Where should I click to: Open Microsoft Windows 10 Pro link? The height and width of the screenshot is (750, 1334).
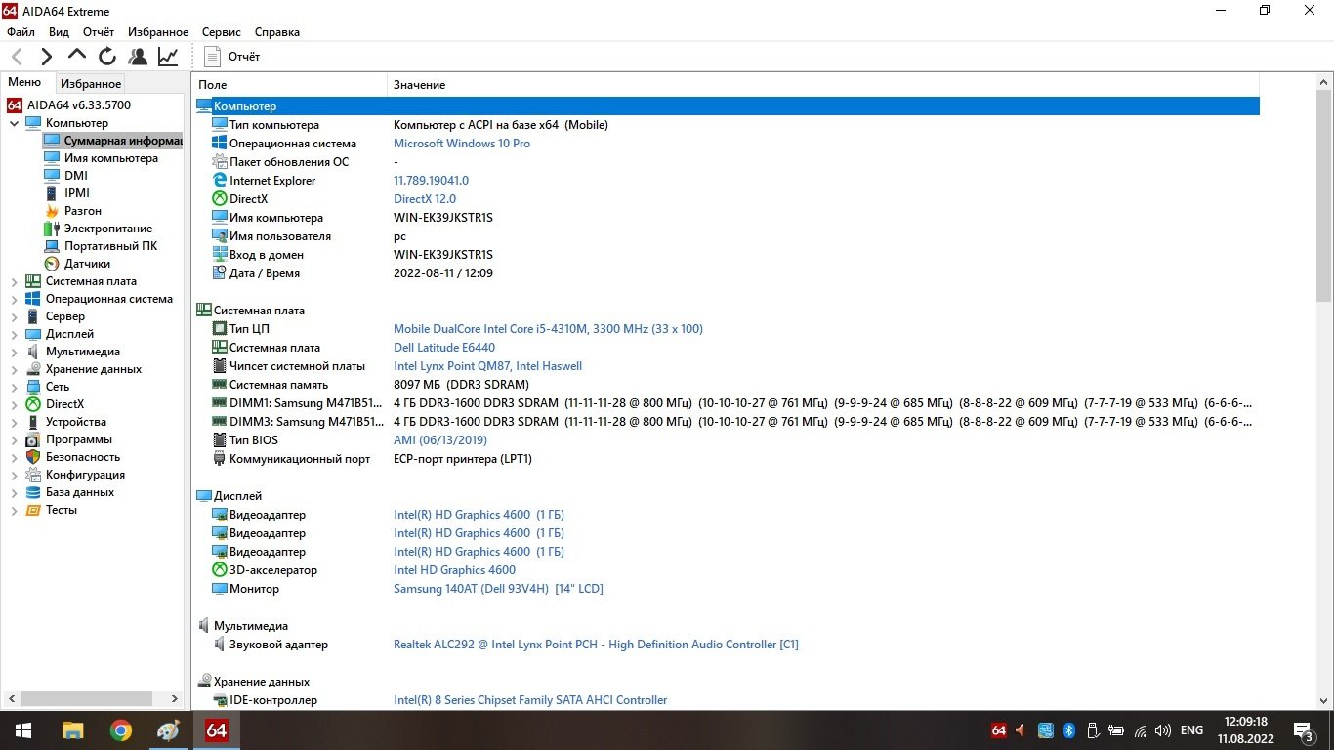462,144
